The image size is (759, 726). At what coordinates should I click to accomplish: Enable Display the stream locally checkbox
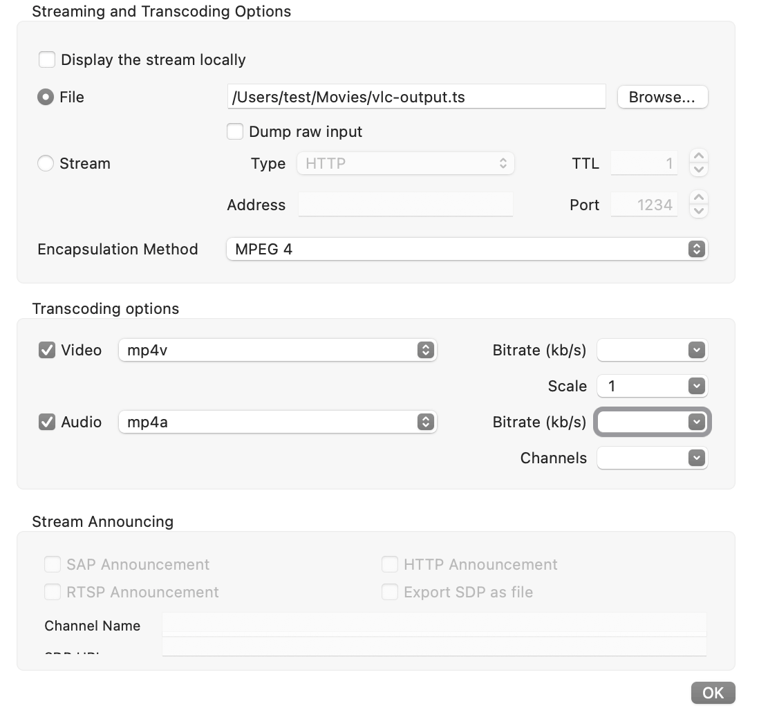tap(47, 59)
